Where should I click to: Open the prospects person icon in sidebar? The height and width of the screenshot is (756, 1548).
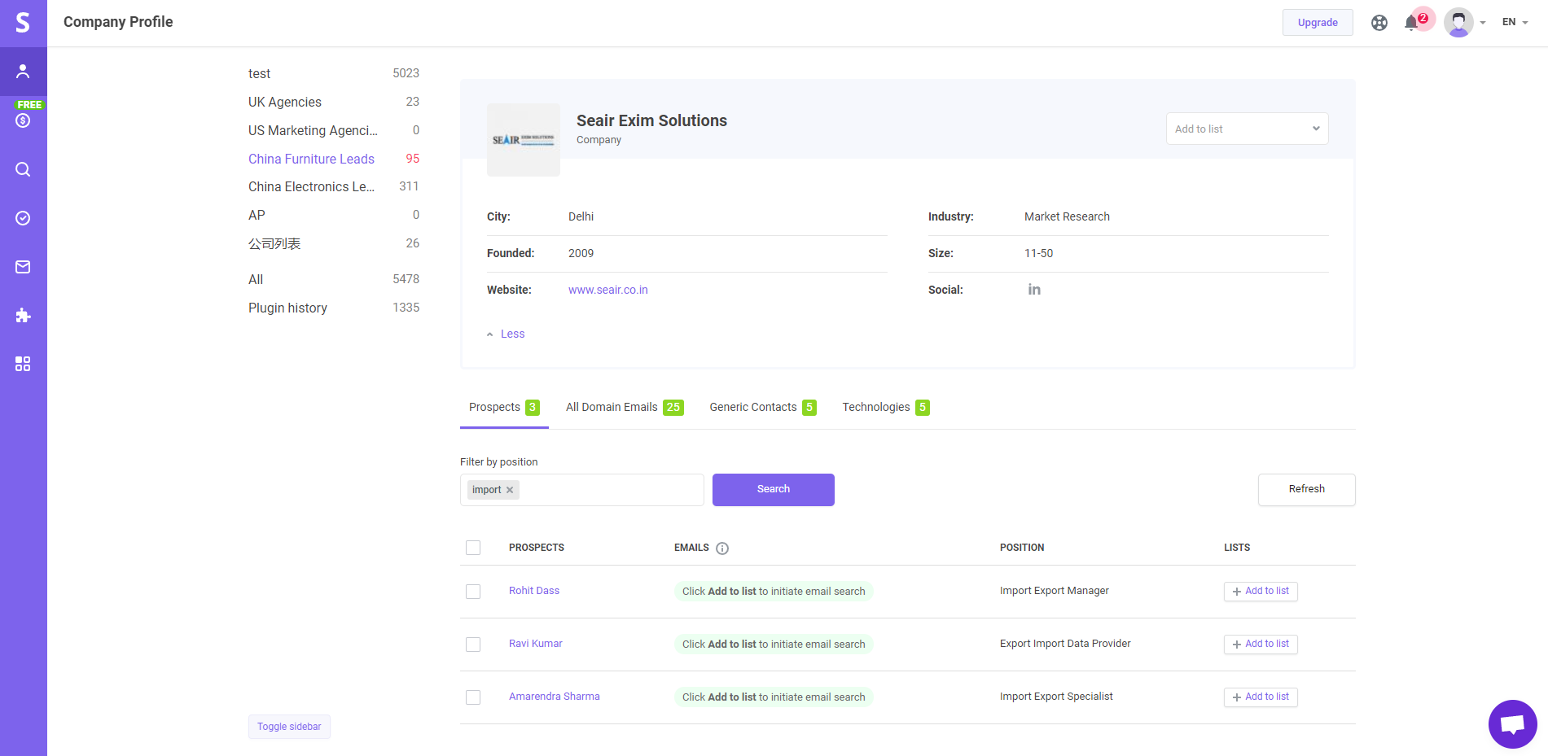(x=23, y=72)
